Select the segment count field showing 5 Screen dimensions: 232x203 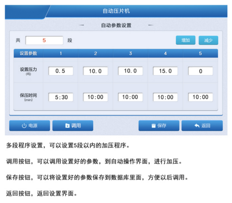44,41
